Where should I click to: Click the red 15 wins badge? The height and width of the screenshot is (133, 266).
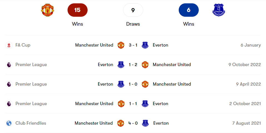pos(78,10)
